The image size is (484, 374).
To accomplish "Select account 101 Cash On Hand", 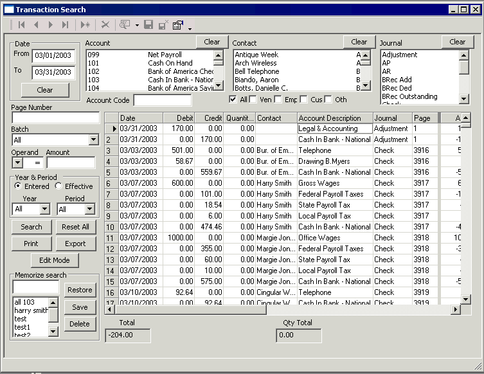I will (x=150, y=63).
